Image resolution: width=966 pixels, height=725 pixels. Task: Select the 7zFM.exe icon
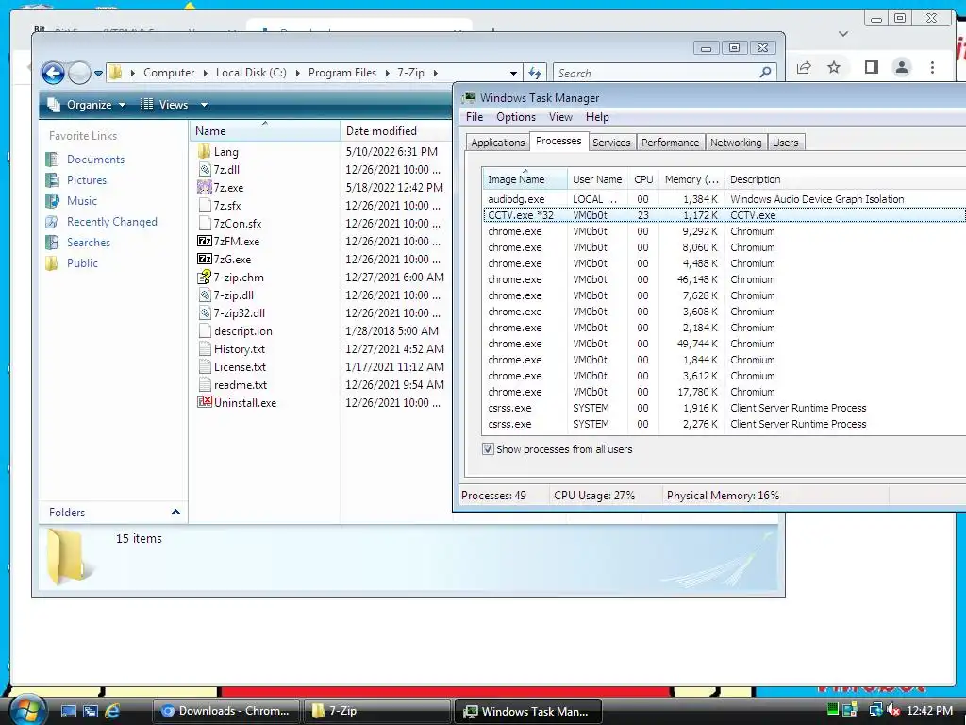205,241
